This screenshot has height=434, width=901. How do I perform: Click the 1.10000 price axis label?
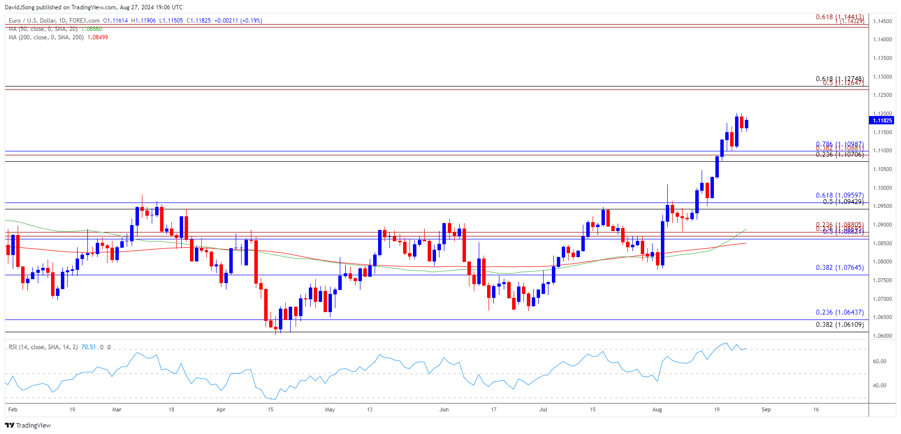point(882,188)
